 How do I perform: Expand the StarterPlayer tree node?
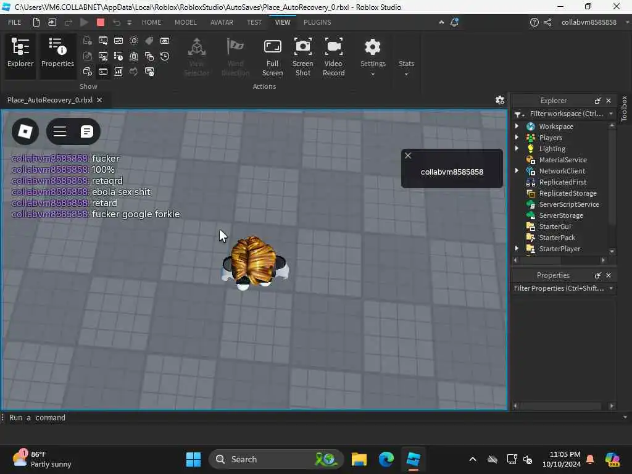pos(517,249)
